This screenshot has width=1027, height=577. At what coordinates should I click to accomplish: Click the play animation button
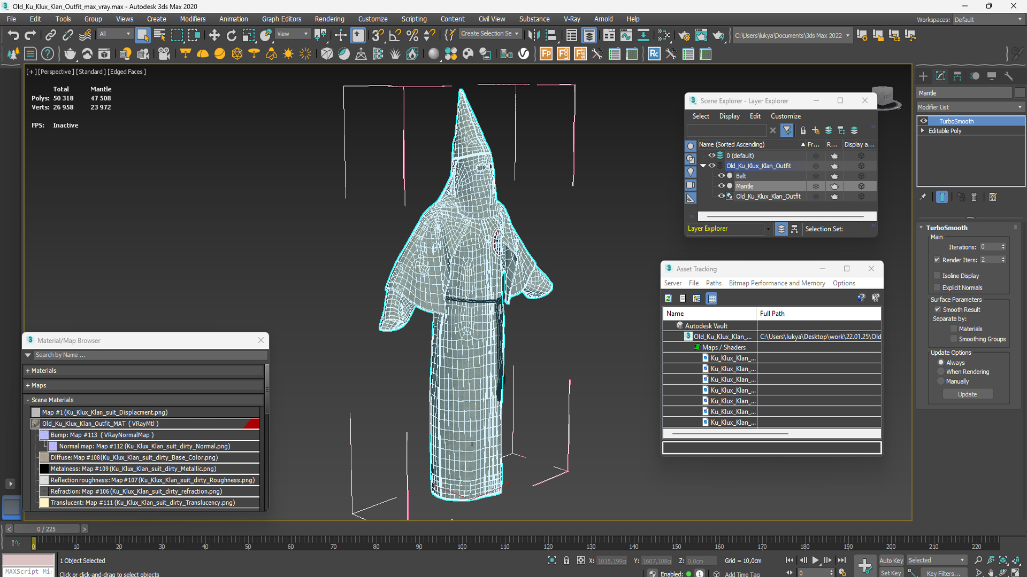tap(815, 560)
